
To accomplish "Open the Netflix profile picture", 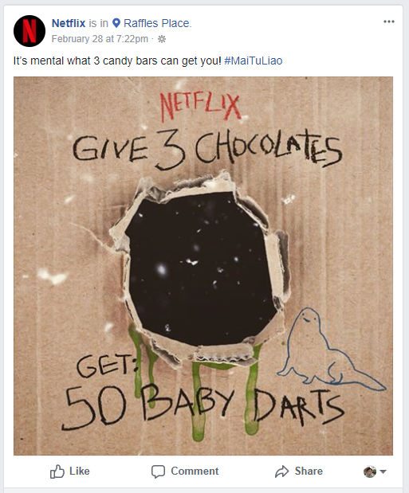I will 29,31.
